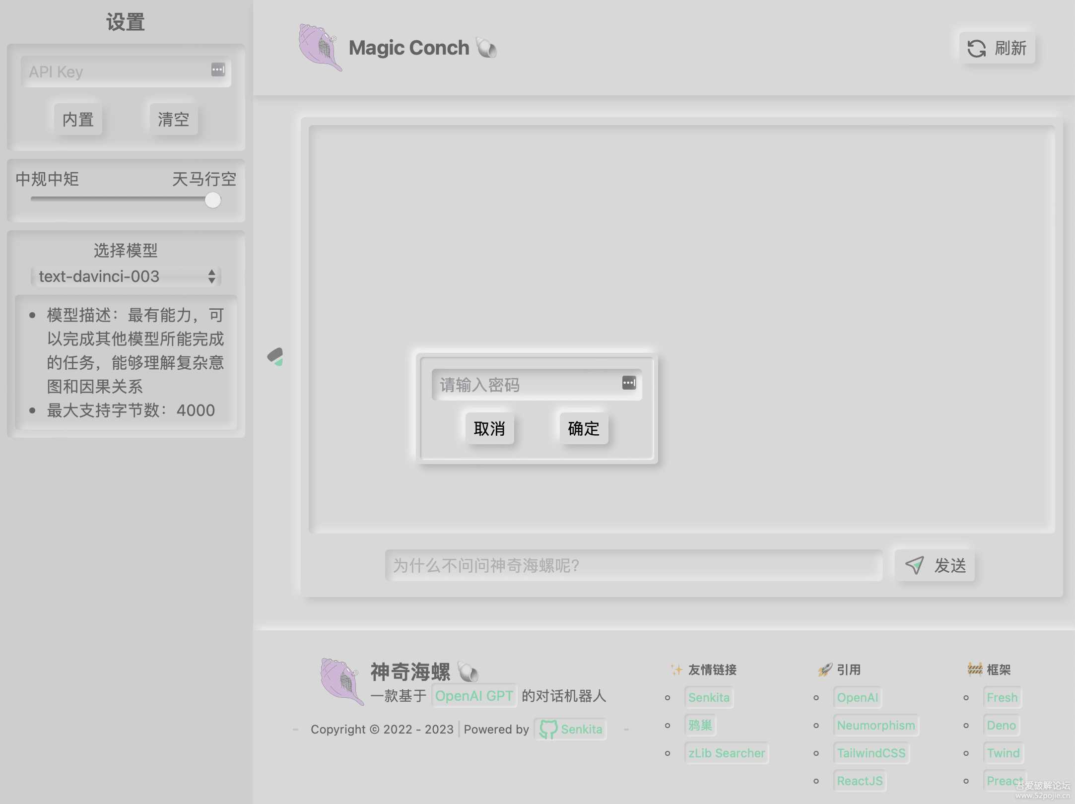Click the 取消 cancel button
Viewport: 1075px width, 804px height.
(x=488, y=427)
